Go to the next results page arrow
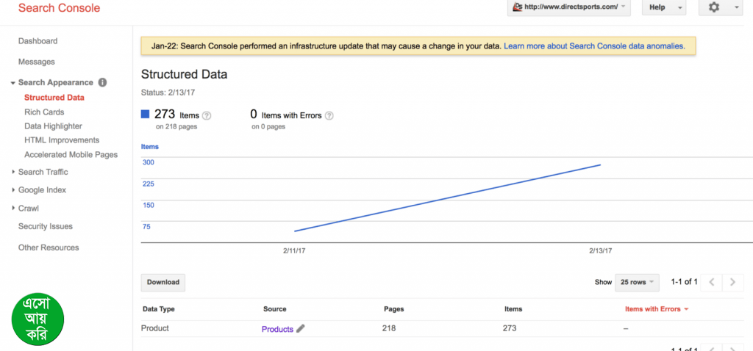 732,282
